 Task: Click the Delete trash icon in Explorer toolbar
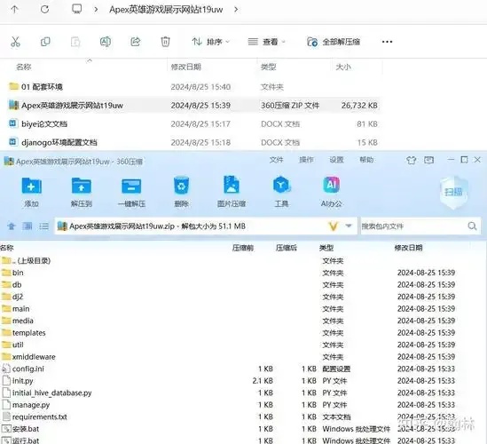click(165, 42)
